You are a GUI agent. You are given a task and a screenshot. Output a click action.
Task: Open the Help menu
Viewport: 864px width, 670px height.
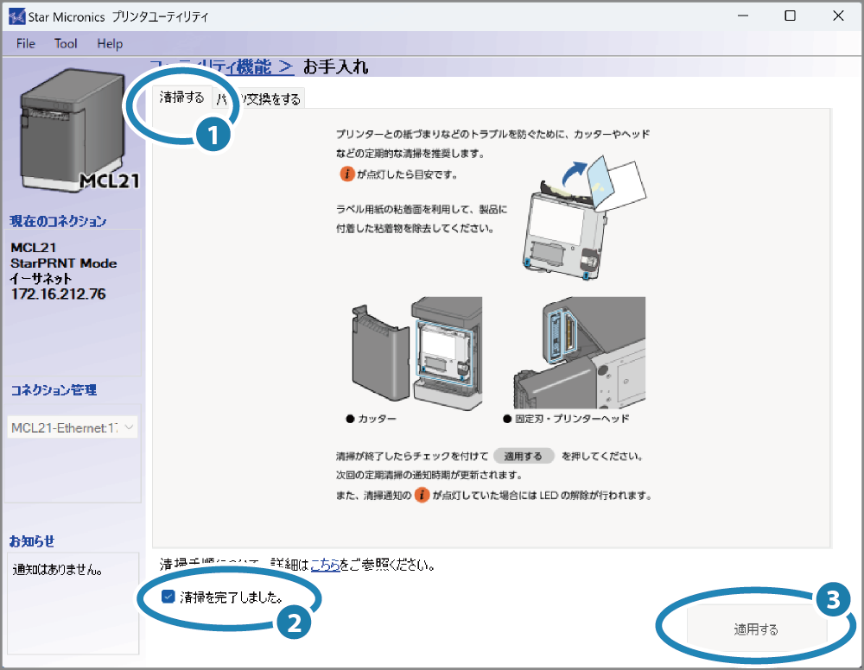pyautogui.click(x=110, y=43)
